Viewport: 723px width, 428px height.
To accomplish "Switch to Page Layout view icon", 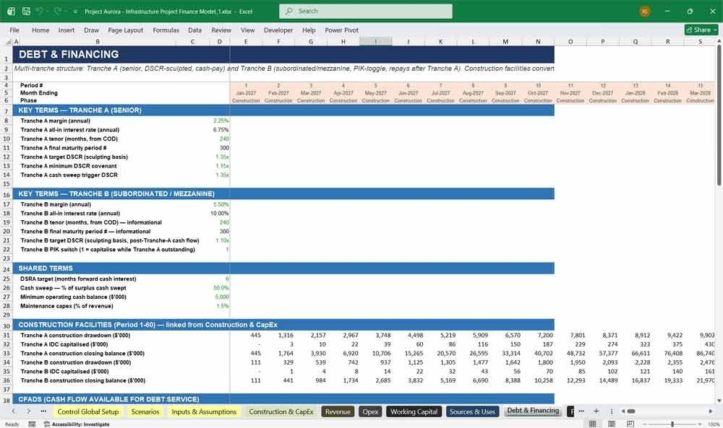I will (x=612, y=424).
